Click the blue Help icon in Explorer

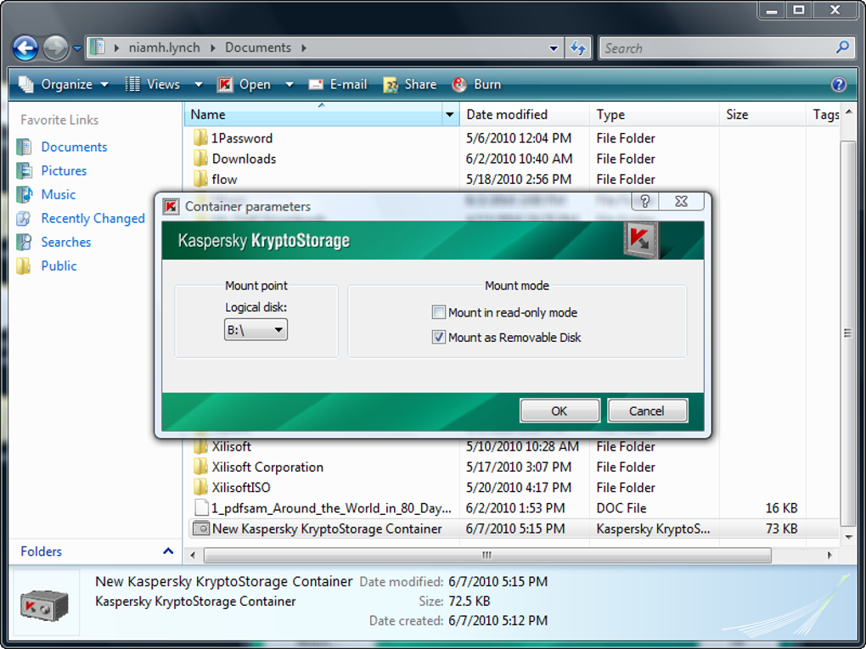coord(838,85)
